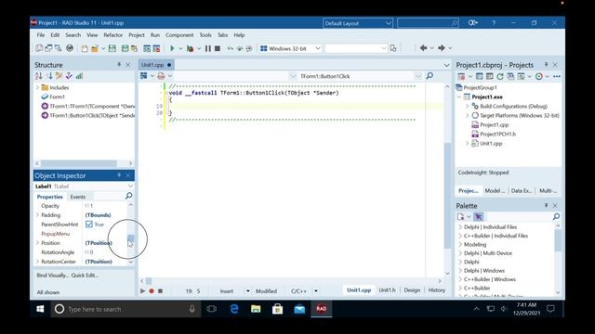The height and width of the screenshot is (334, 595).
Task: Open Microsoft Edge from the taskbar
Action: (x=234, y=309)
